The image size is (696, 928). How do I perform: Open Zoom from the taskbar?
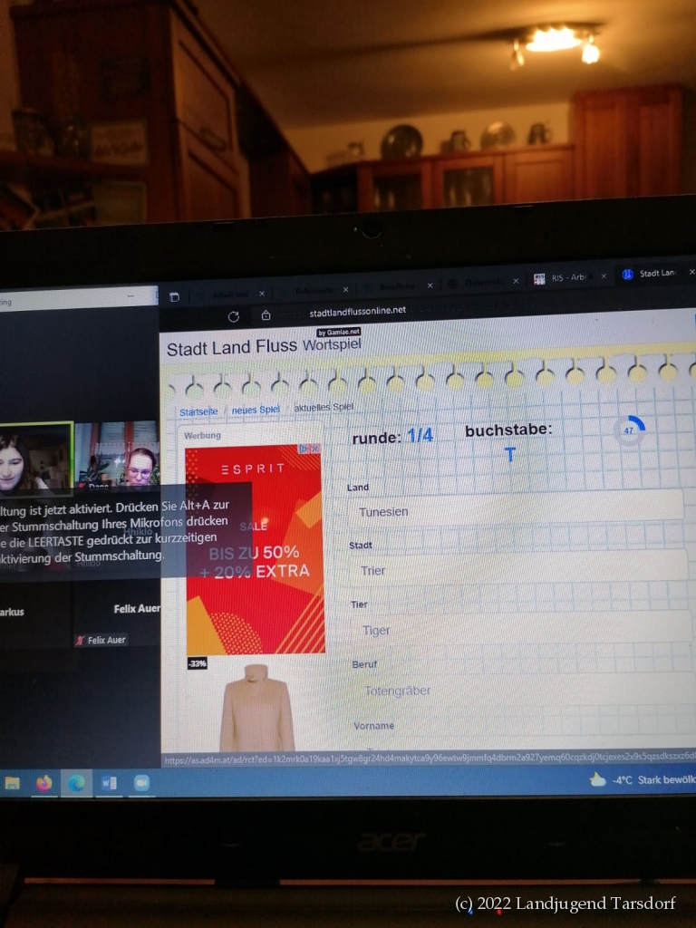(141, 783)
